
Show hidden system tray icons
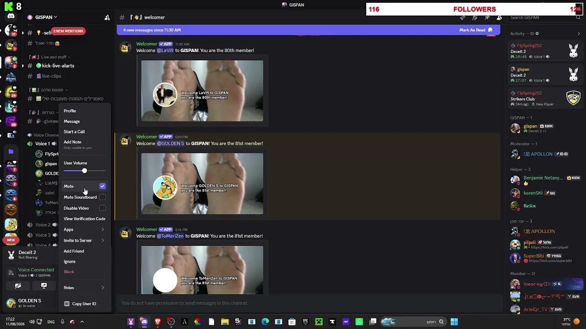[x=82, y=322]
